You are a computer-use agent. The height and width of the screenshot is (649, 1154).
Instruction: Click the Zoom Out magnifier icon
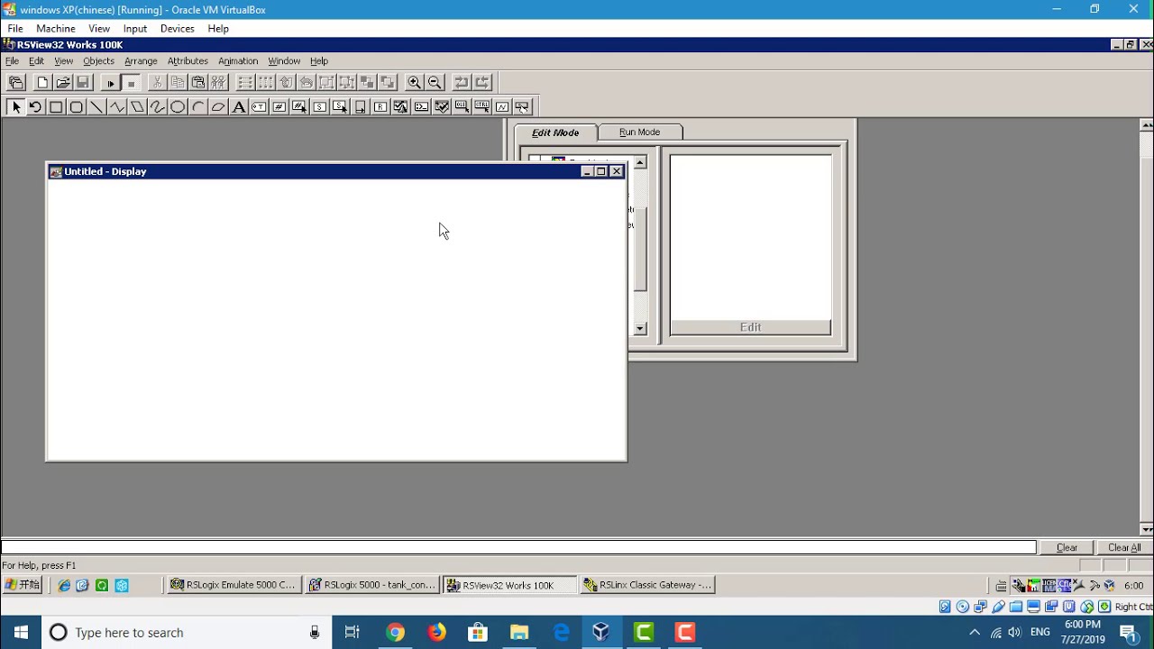435,82
